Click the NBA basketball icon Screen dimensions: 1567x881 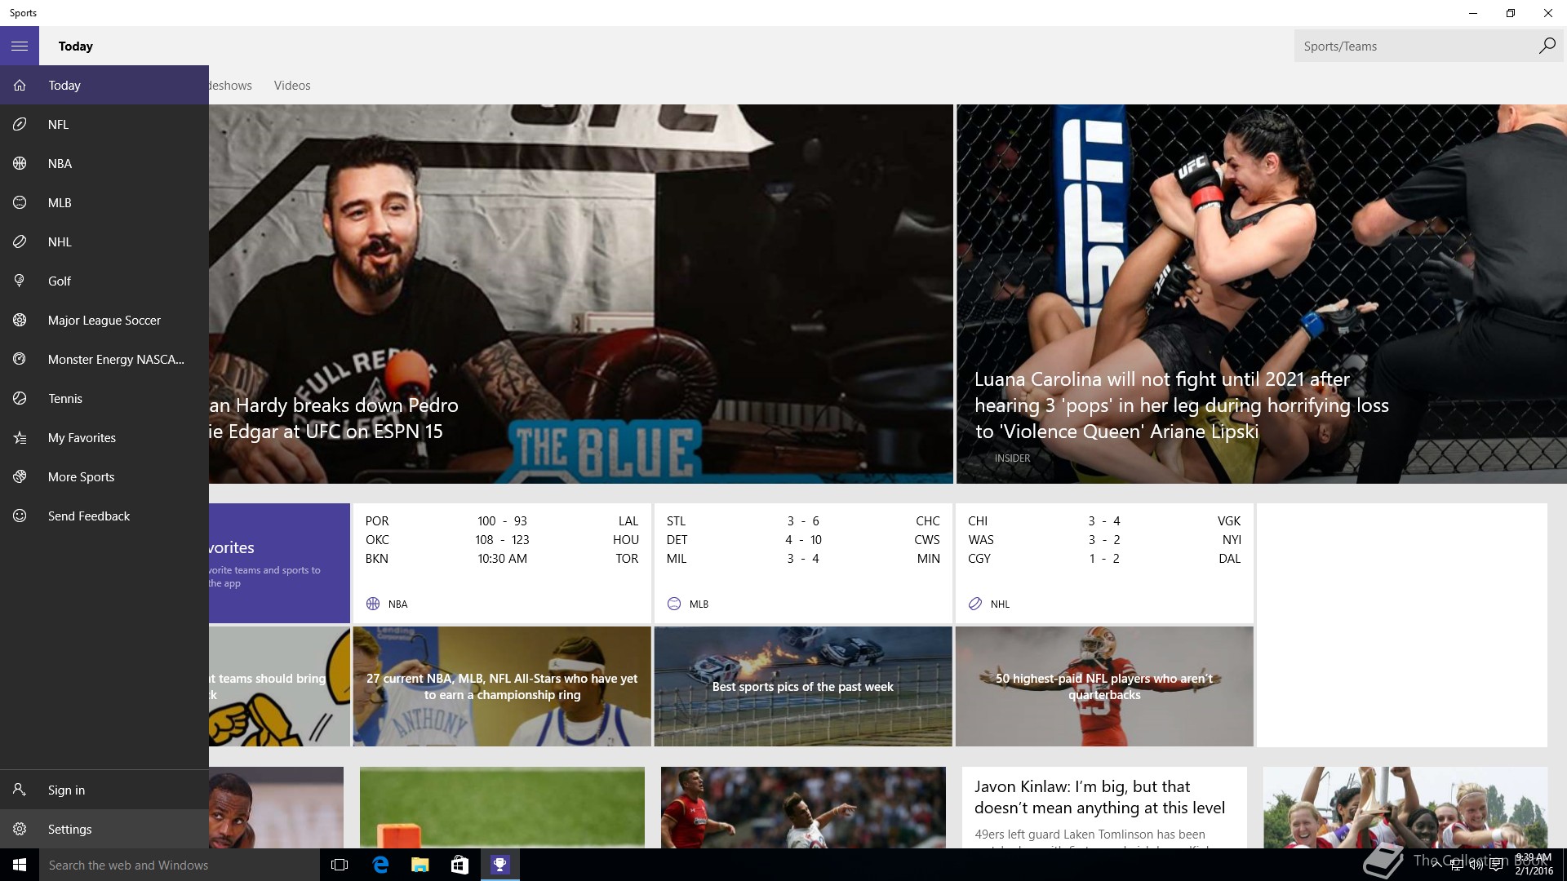20,163
